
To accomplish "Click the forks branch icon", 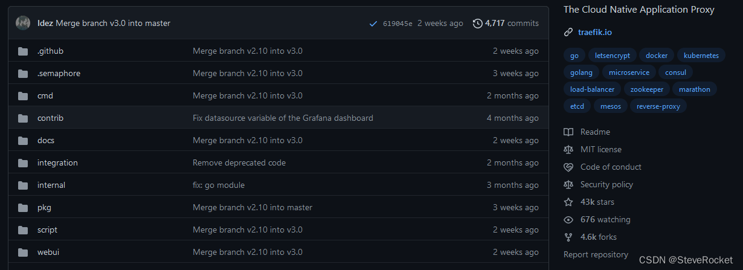I will (x=568, y=237).
